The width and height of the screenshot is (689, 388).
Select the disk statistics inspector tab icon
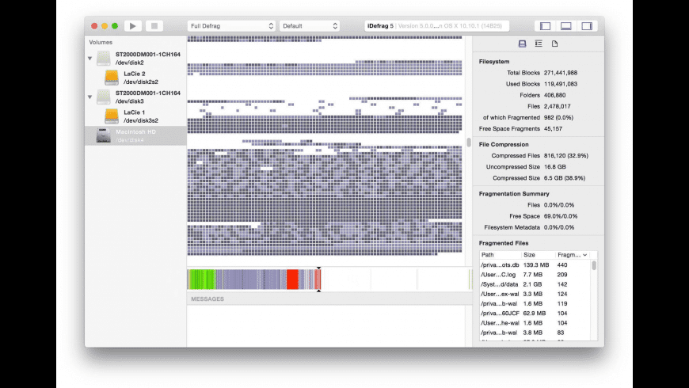522,44
